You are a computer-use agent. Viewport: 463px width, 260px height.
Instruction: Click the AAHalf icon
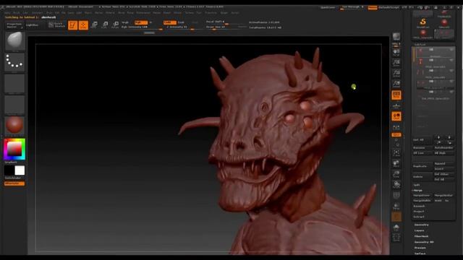coord(396,84)
